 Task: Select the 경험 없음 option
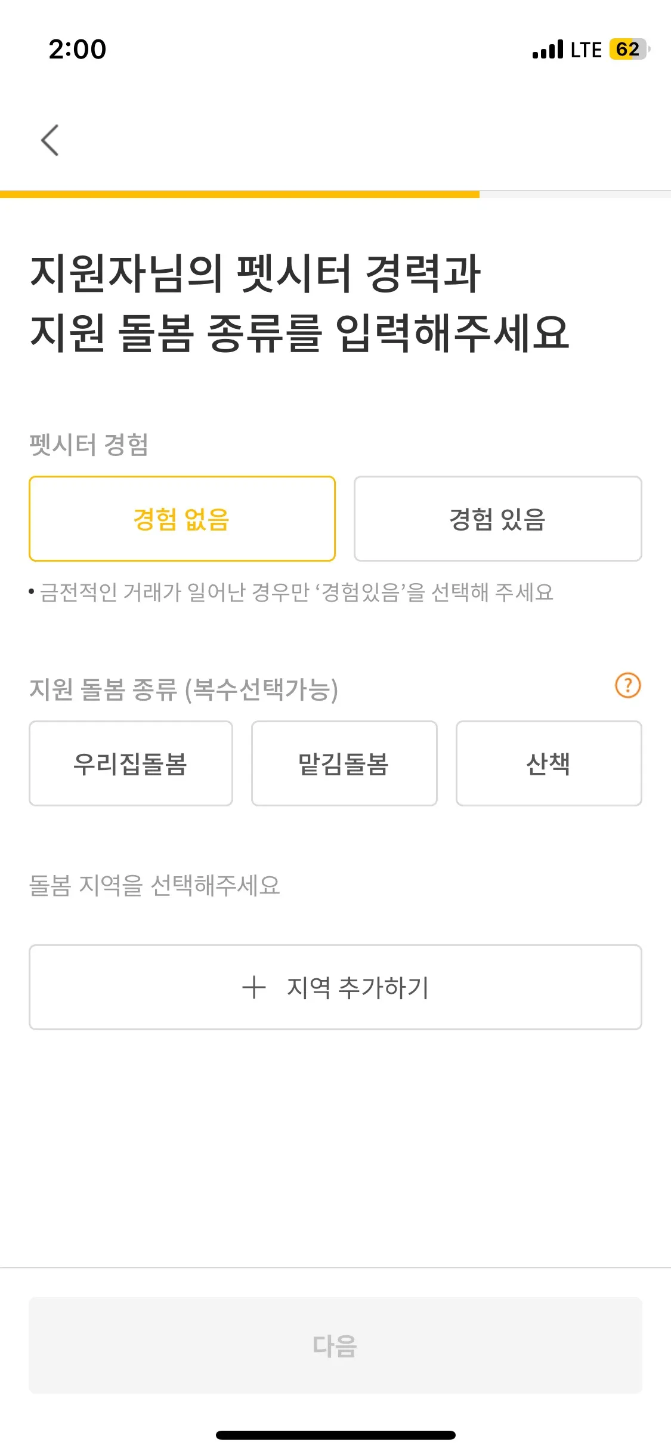click(x=182, y=519)
